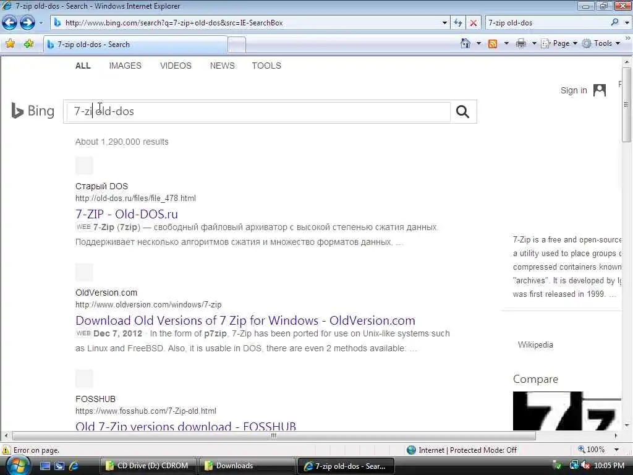The height and width of the screenshot is (475, 633).
Task: Click the fosshub.com 7-Zip-old.html URL
Action: coord(146,411)
